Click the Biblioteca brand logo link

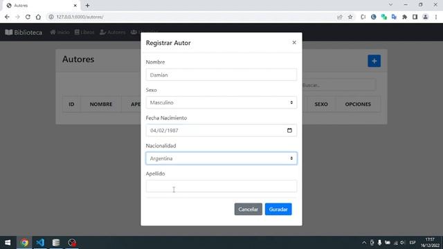pyautogui.click(x=24, y=33)
